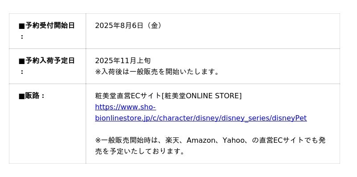The height and width of the screenshot is (177, 357).
Task: Click the black square bullet before 予約受付開始日
Action: 21,26
